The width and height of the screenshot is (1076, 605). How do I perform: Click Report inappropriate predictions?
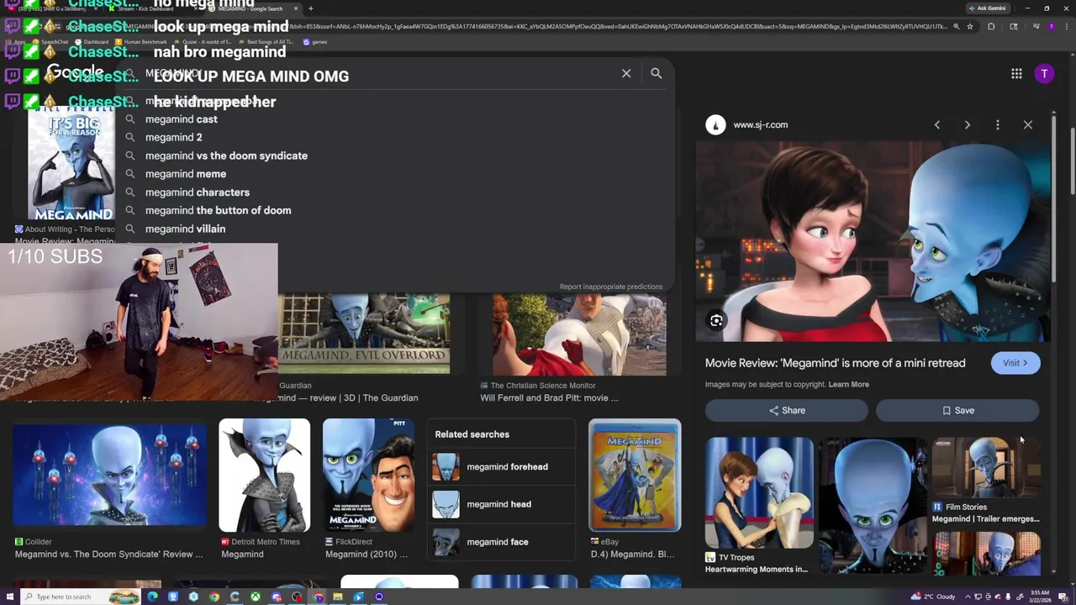tap(611, 287)
